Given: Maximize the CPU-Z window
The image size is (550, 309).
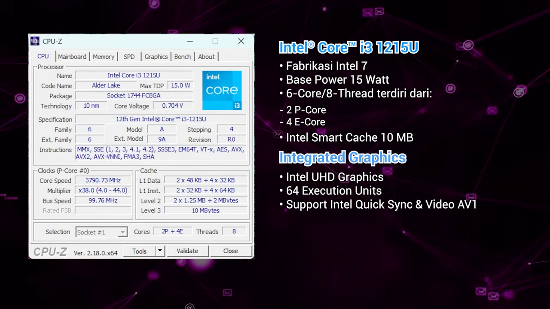Looking at the screenshot, I should click(x=215, y=41).
